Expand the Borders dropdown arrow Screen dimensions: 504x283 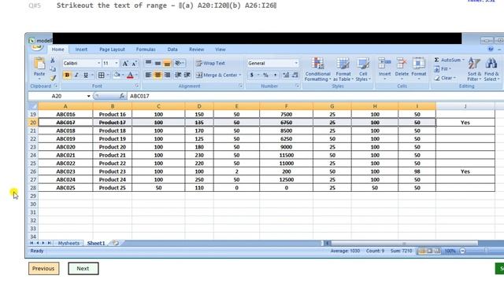point(108,75)
